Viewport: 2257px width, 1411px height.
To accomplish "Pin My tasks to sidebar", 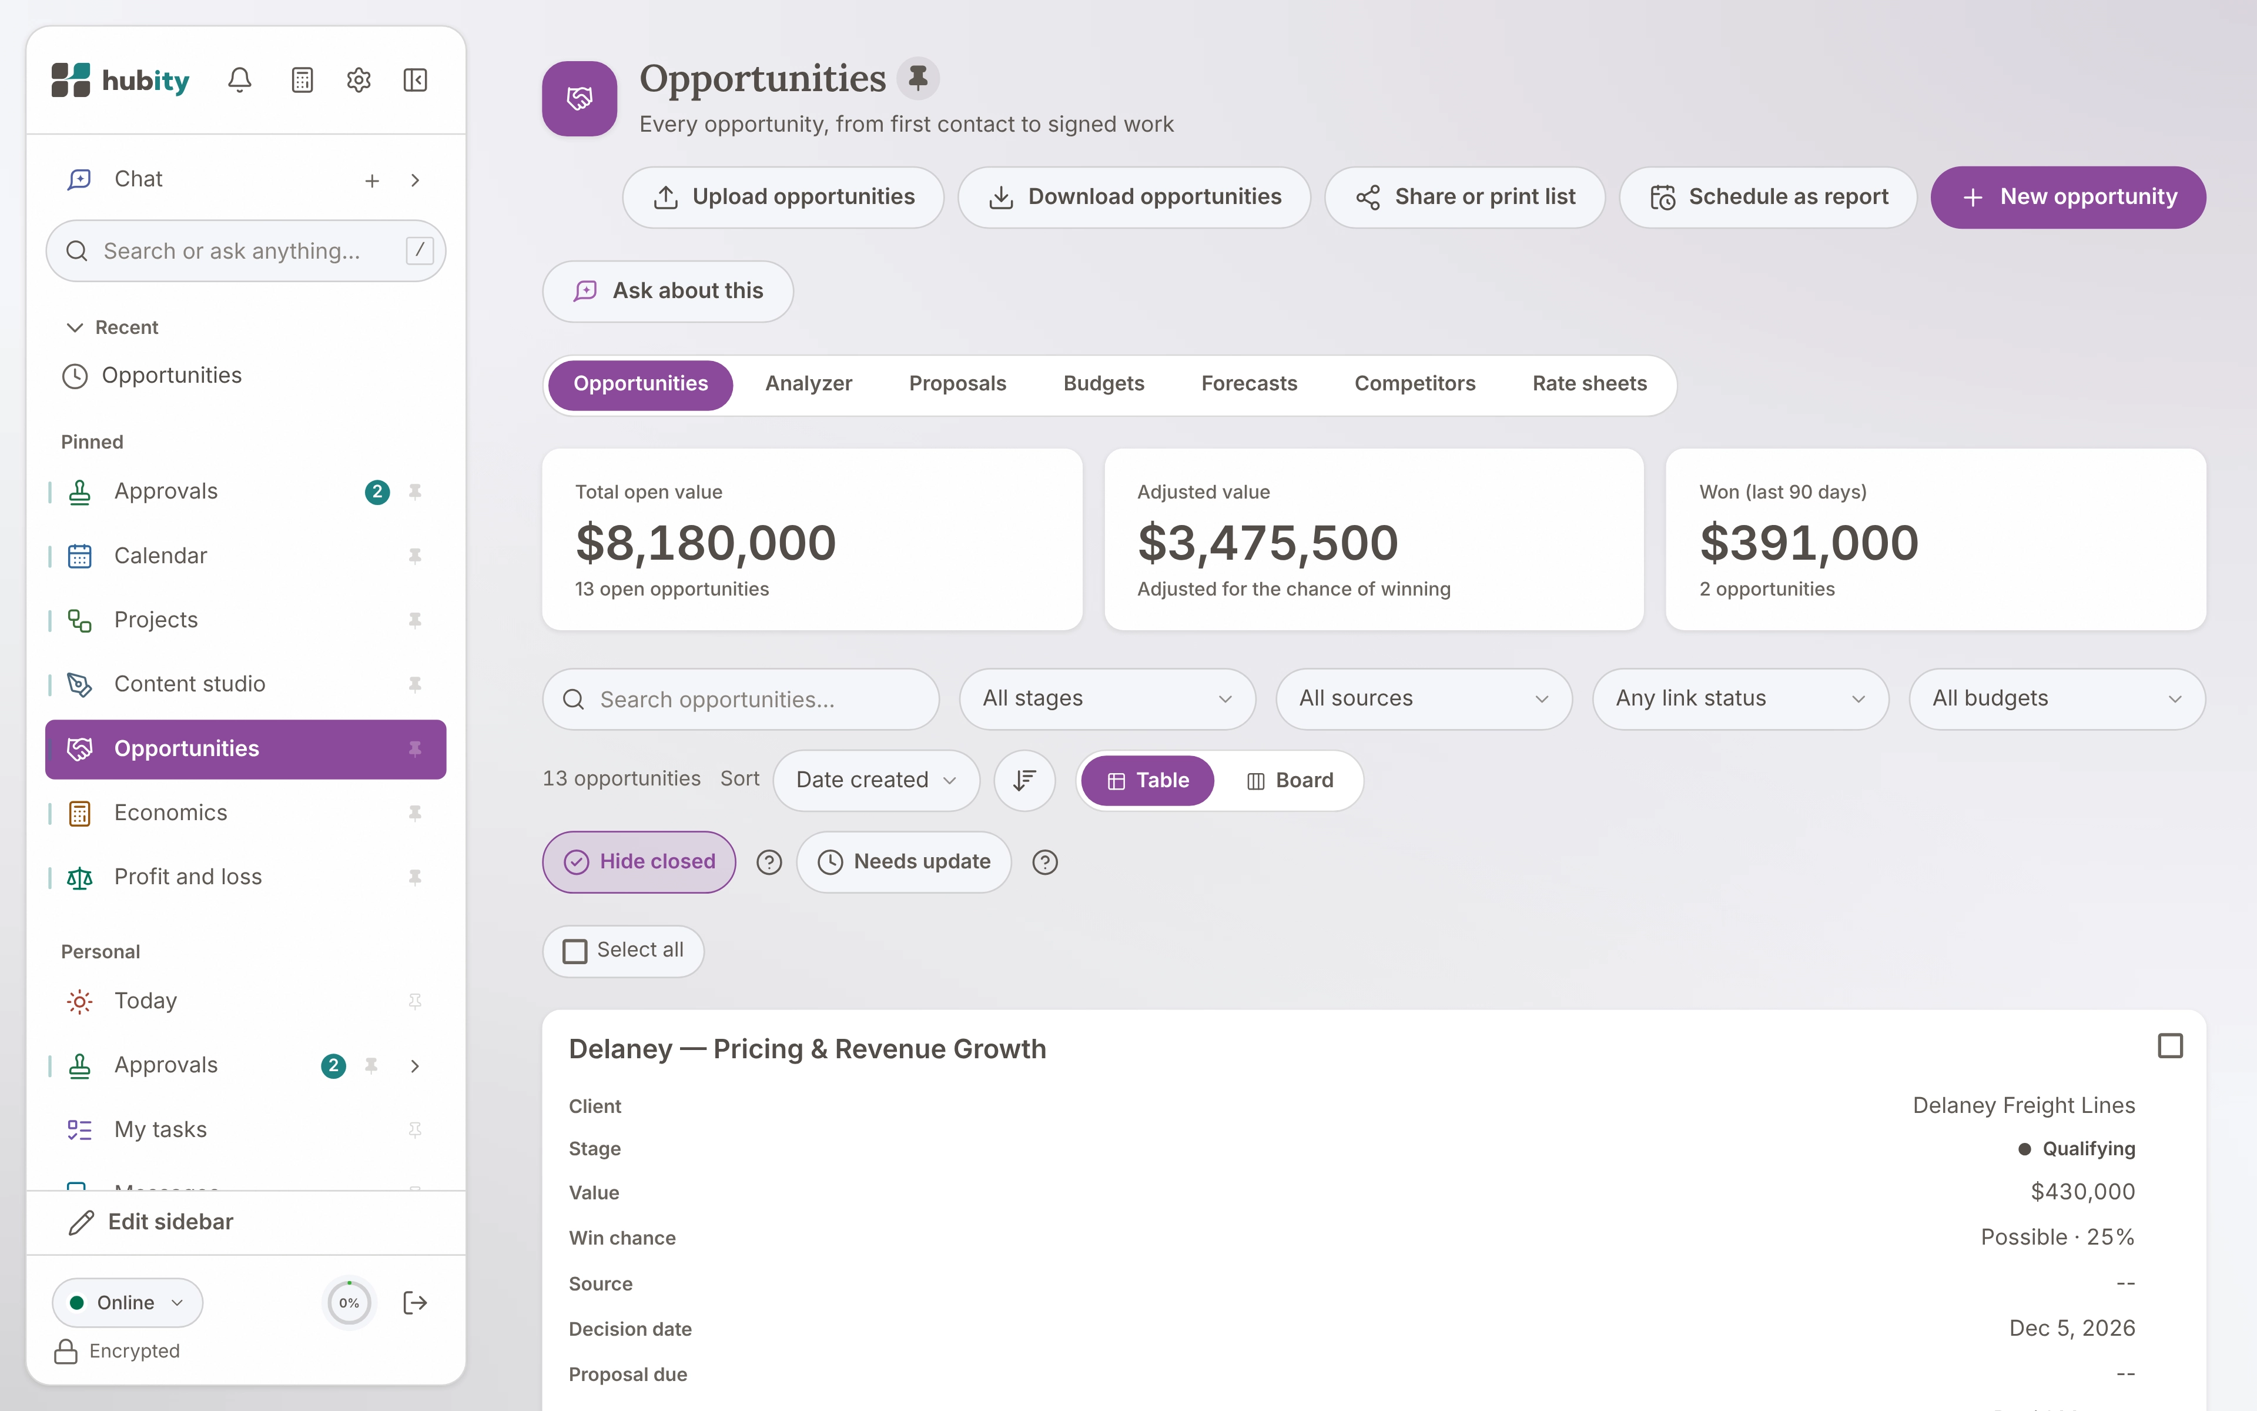I will coord(415,1130).
